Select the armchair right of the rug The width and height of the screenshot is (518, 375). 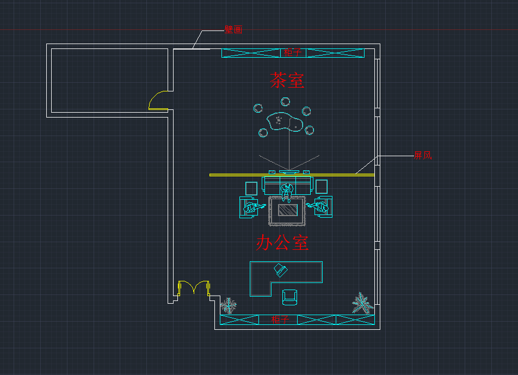(x=323, y=207)
